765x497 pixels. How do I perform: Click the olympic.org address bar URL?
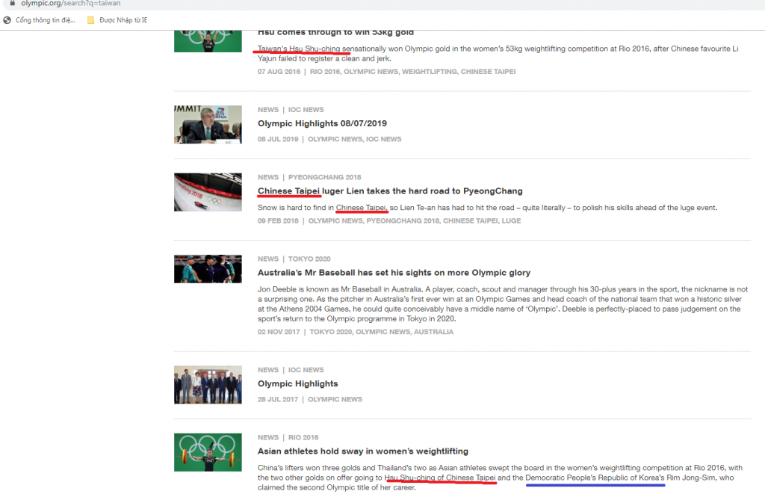coord(71,3)
